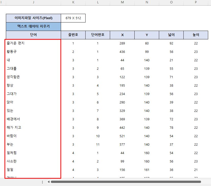Select column O header
This screenshot has width=211, height=186.
tap(171, 2)
